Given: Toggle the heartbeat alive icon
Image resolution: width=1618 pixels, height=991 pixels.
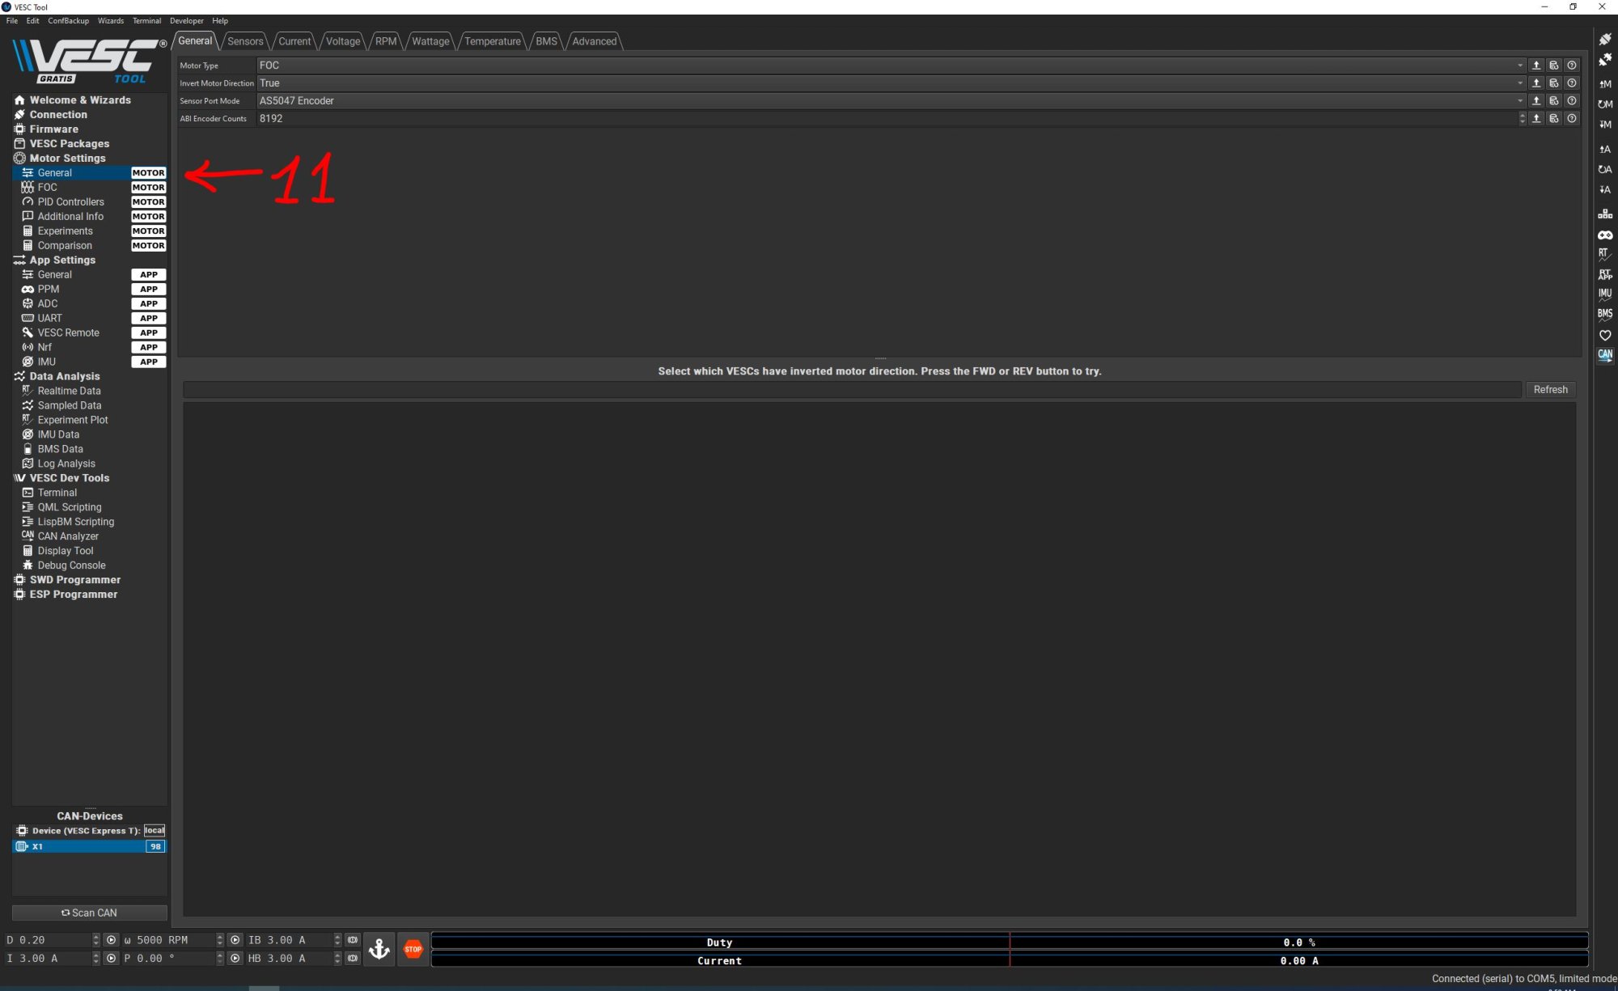Looking at the screenshot, I should (1605, 335).
